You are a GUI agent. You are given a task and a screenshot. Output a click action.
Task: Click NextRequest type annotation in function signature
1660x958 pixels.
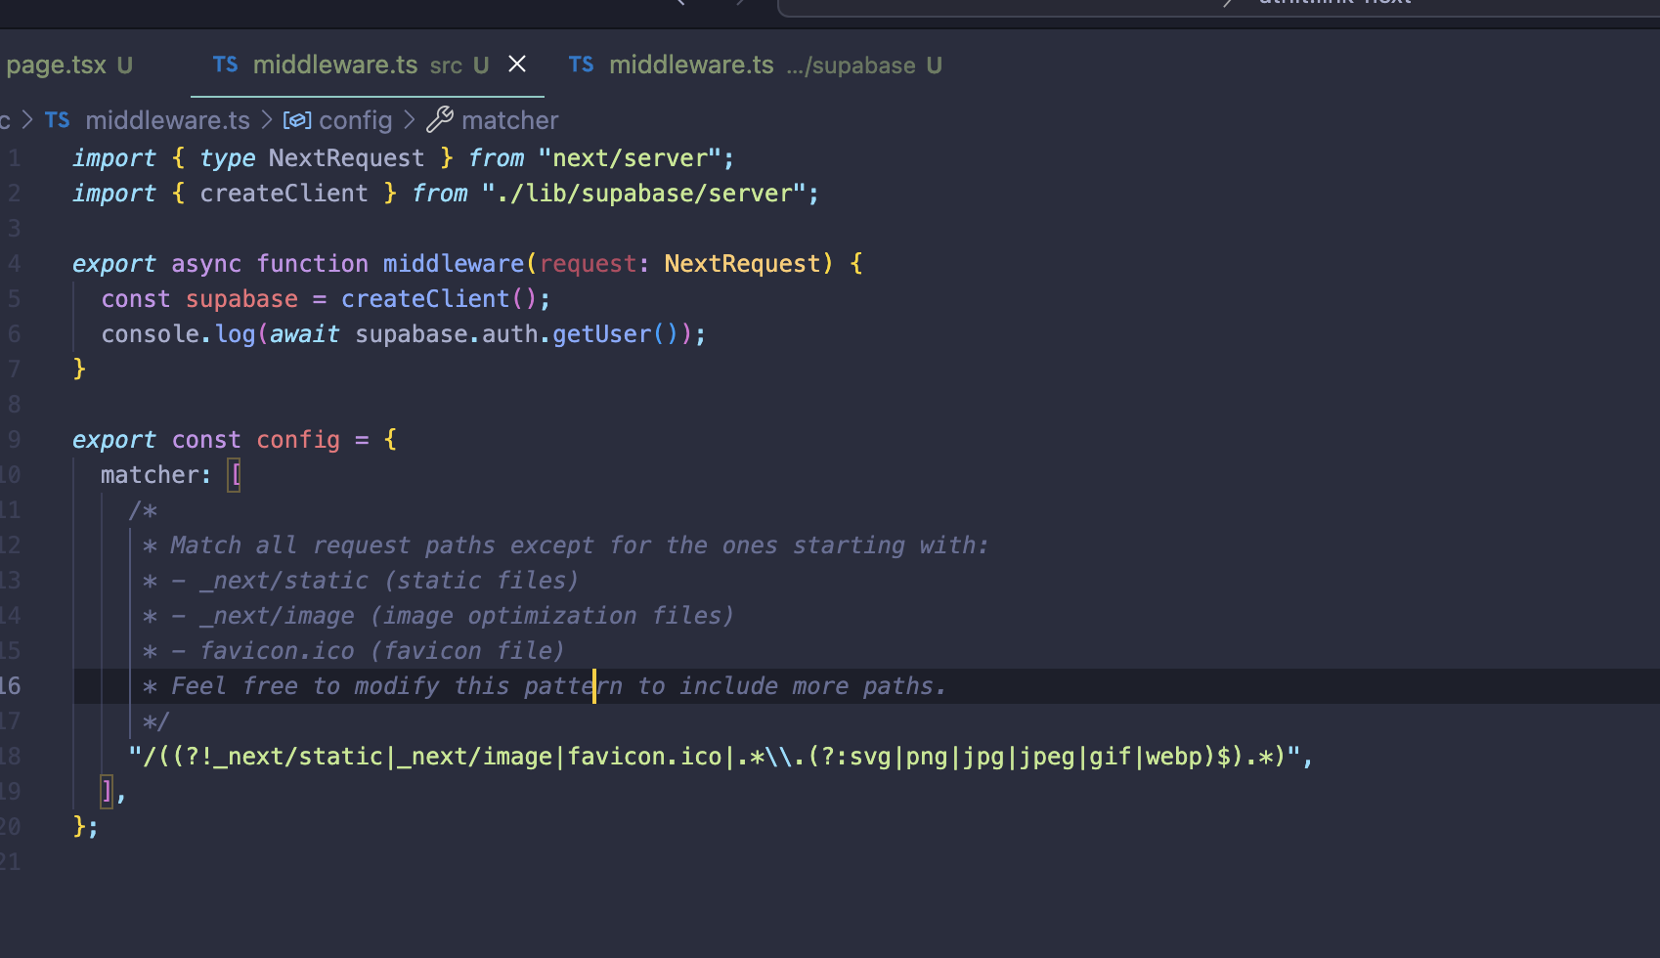(x=742, y=264)
